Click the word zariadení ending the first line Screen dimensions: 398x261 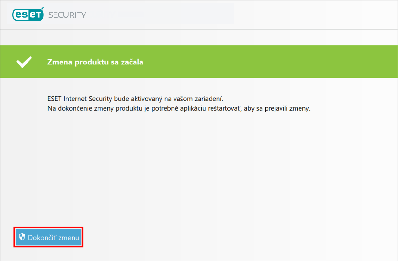[x=213, y=98]
